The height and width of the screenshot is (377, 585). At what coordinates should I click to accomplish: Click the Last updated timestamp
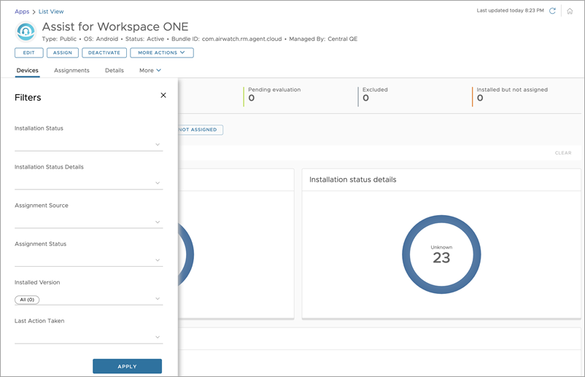(x=510, y=10)
